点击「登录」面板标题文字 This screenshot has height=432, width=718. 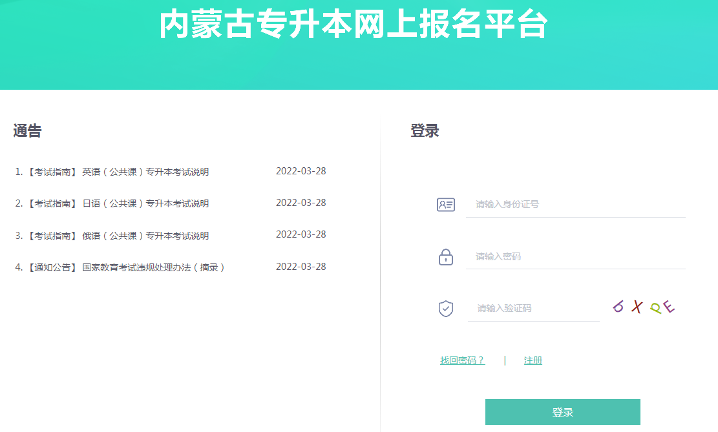[423, 129]
